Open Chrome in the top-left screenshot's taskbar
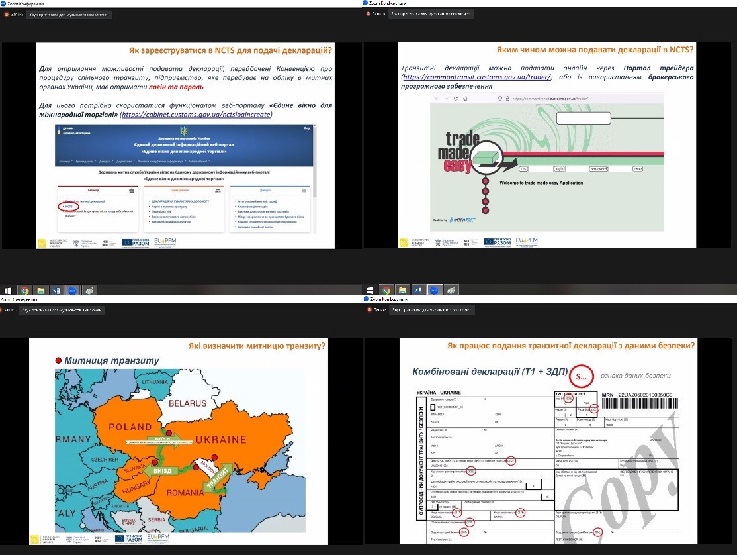This screenshot has width=737, height=555. click(24, 290)
